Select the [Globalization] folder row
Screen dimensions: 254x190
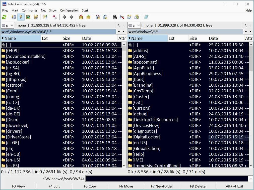pos(188,148)
